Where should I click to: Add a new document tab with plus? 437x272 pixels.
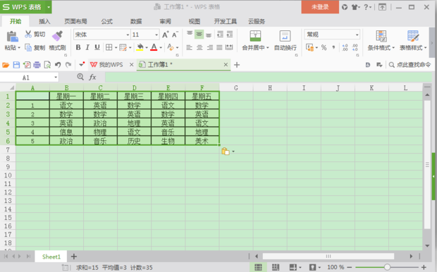237,65
